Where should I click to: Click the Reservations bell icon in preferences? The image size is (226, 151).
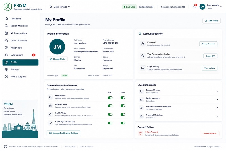pyautogui.click(x=50, y=97)
